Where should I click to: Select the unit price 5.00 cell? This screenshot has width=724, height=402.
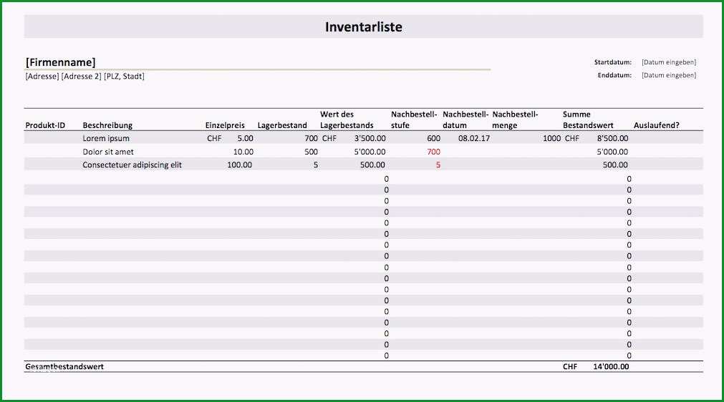click(x=245, y=138)
